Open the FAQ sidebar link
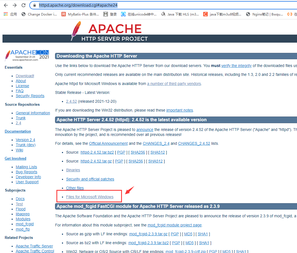 click(x=20, y=91)
